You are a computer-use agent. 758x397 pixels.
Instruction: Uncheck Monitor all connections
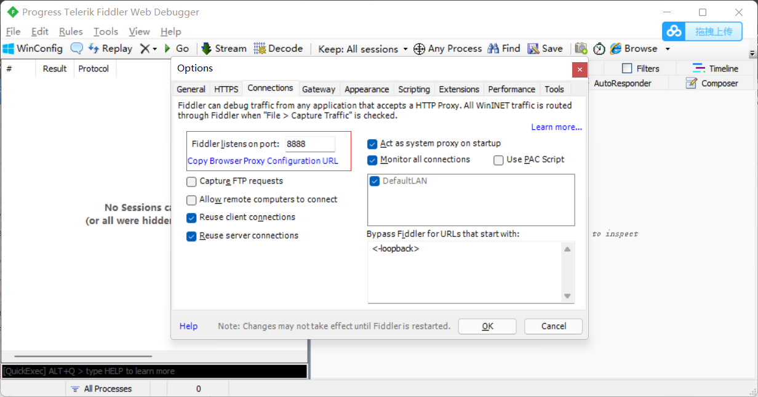[x=372, y=160]
